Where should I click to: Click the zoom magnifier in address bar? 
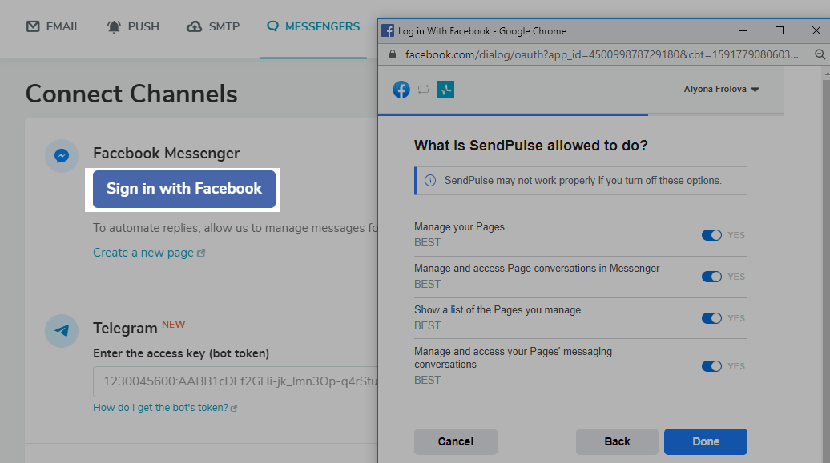click(820, 54)
